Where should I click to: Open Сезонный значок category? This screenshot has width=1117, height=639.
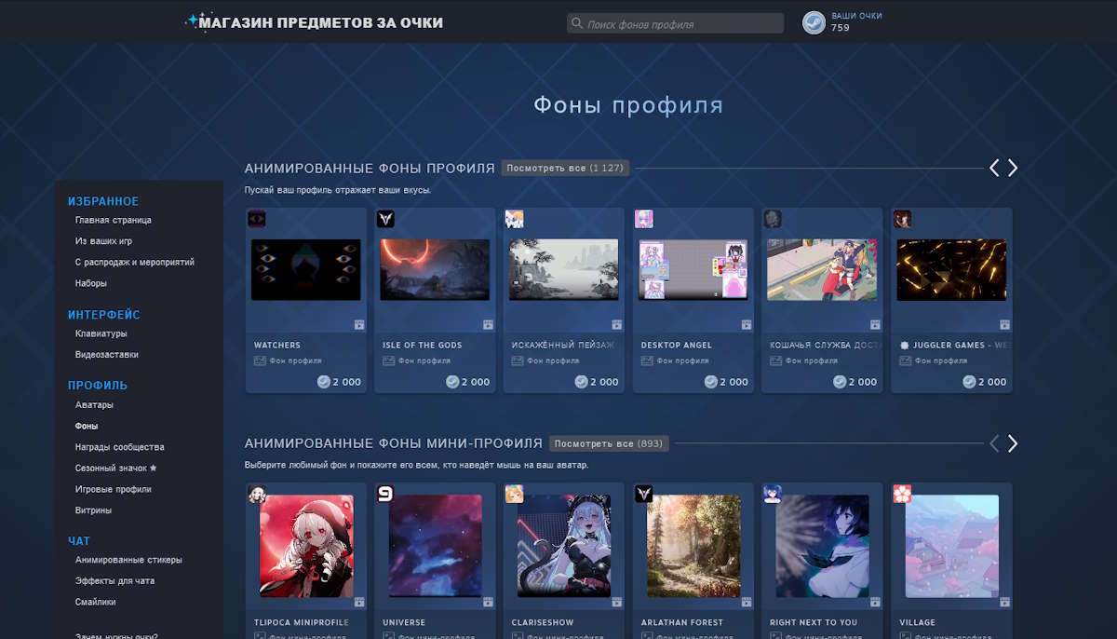[116, 469]
